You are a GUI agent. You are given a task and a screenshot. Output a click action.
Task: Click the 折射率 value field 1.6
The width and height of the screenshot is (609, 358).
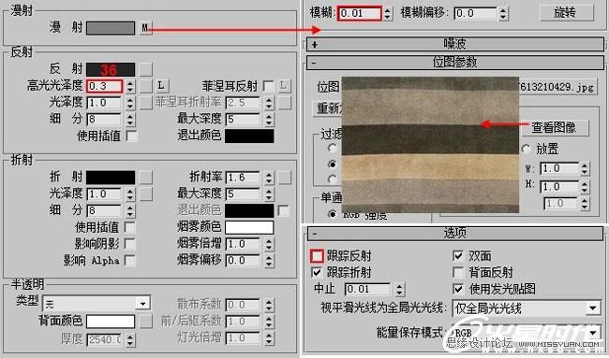(x=243, y=178)
